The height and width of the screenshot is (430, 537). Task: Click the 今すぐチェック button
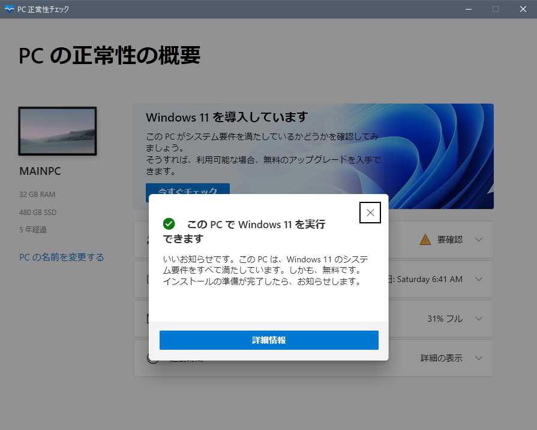188,189
